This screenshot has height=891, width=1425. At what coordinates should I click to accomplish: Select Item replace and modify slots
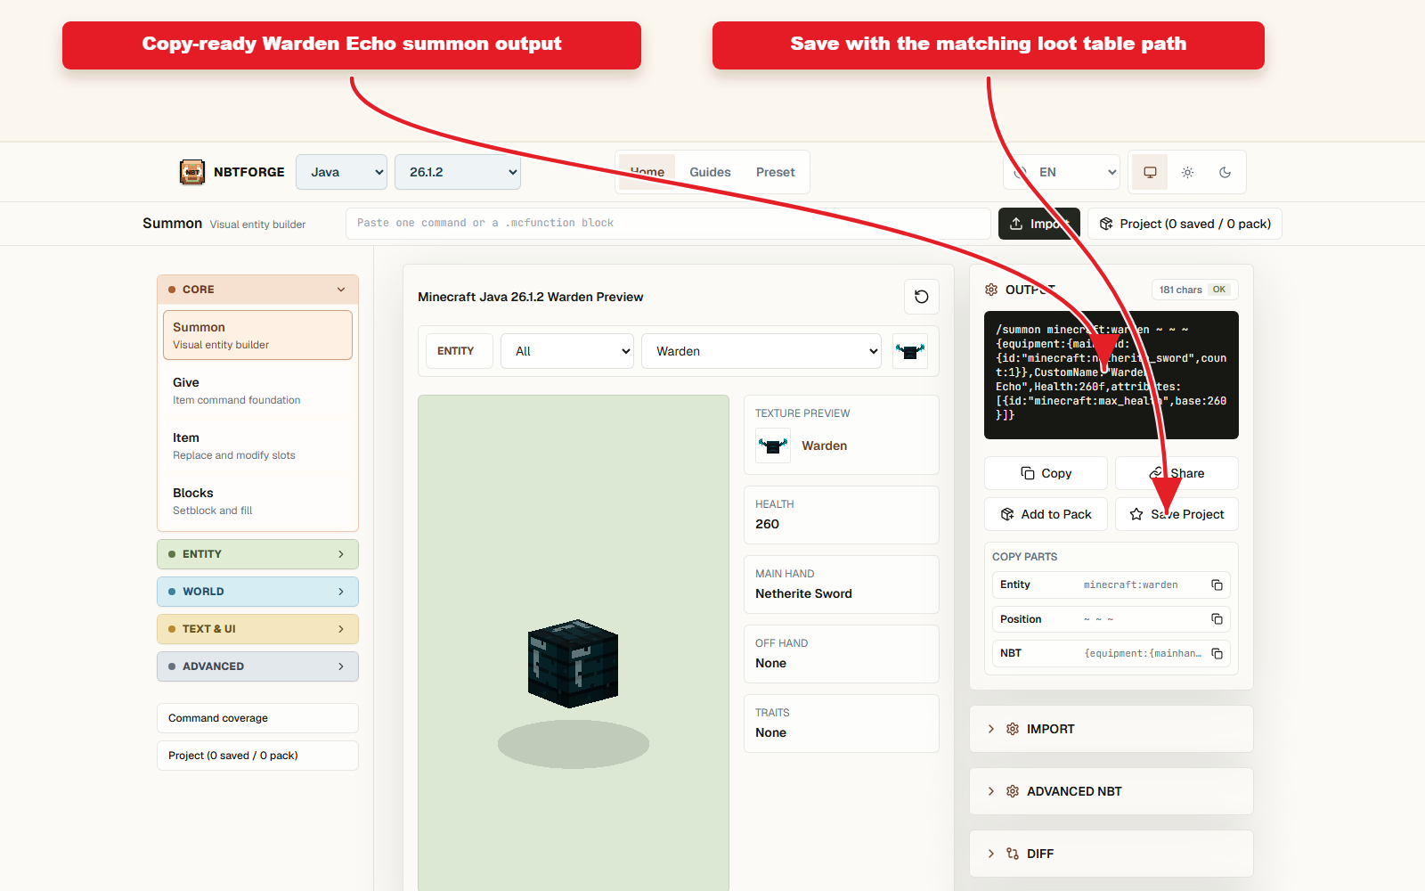(x=257, y=445)
